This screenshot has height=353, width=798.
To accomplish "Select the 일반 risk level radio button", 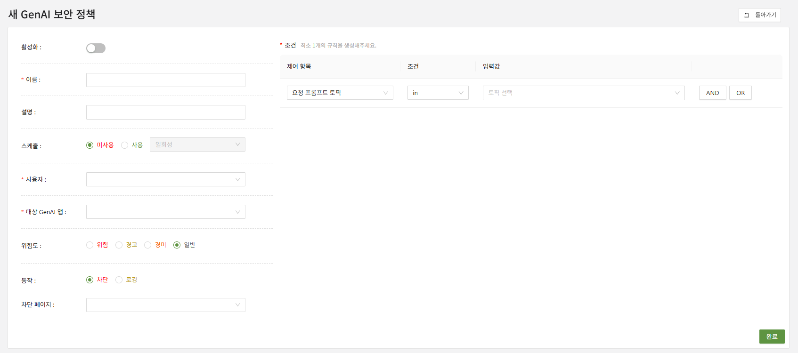I will [177, 245].
